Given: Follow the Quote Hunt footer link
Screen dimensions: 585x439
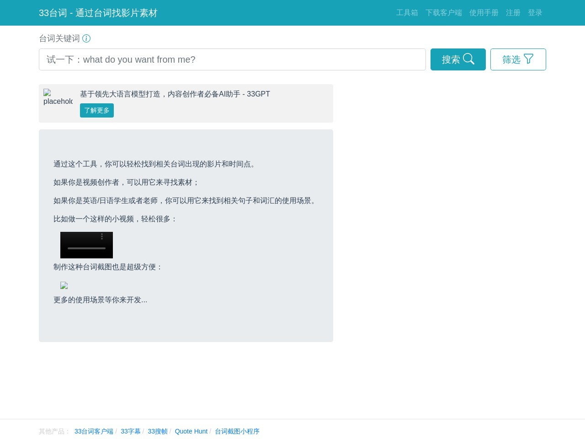Looking at the screenshot, I should 191,431.
